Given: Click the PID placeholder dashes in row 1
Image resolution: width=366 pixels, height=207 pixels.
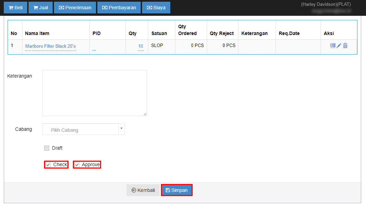Looking at the screenshot, I should pyautogui.click(x=94, y=50).
